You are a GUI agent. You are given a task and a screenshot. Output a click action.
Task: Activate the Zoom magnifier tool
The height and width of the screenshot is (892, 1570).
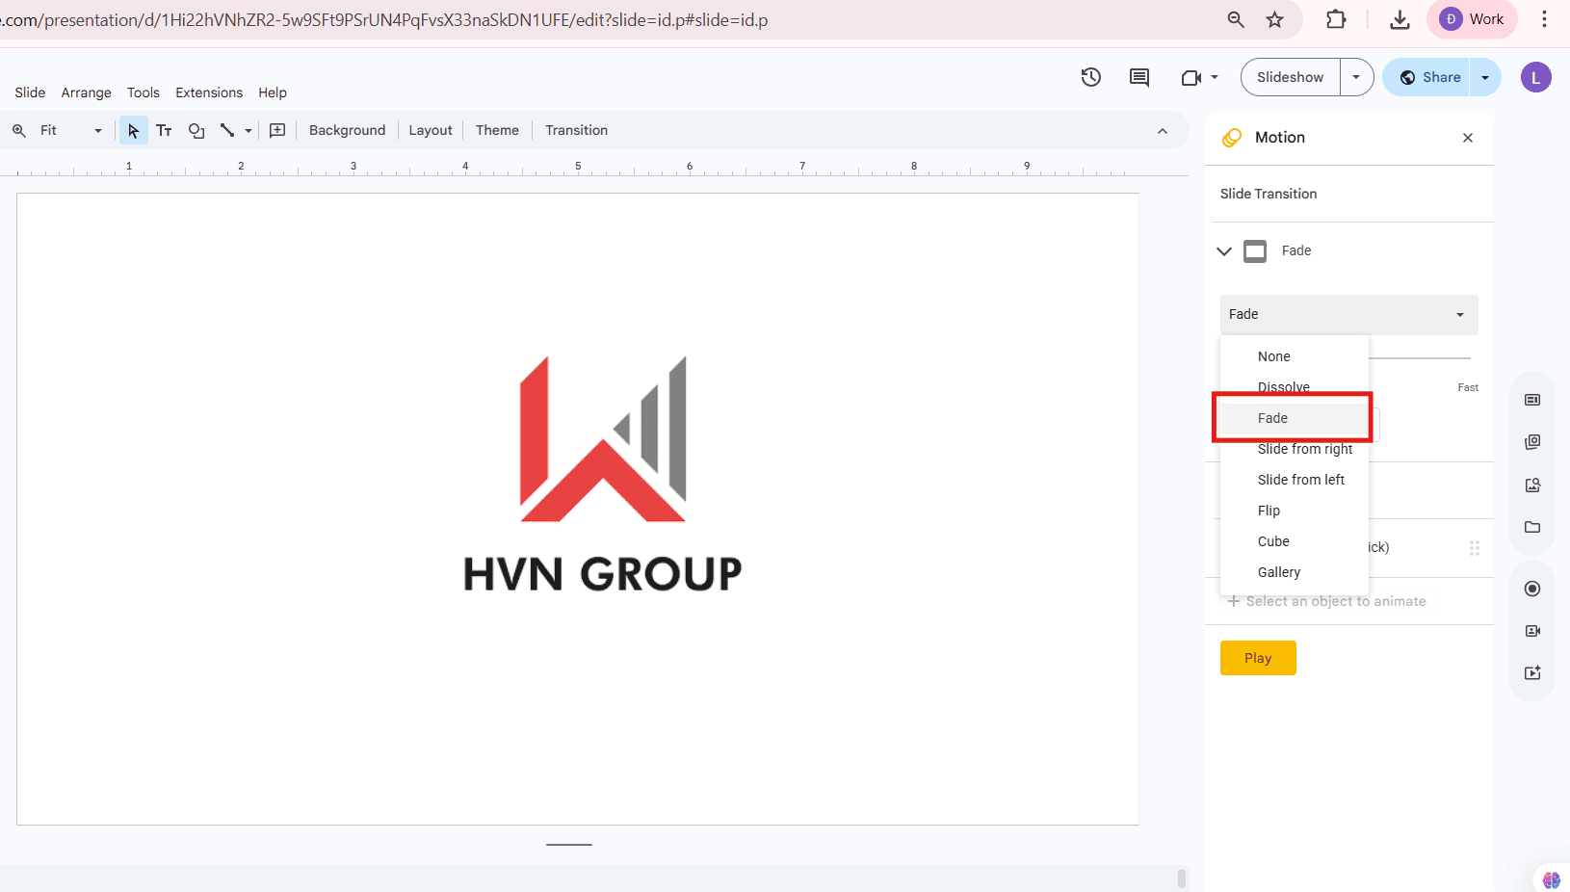coord(18,130)
